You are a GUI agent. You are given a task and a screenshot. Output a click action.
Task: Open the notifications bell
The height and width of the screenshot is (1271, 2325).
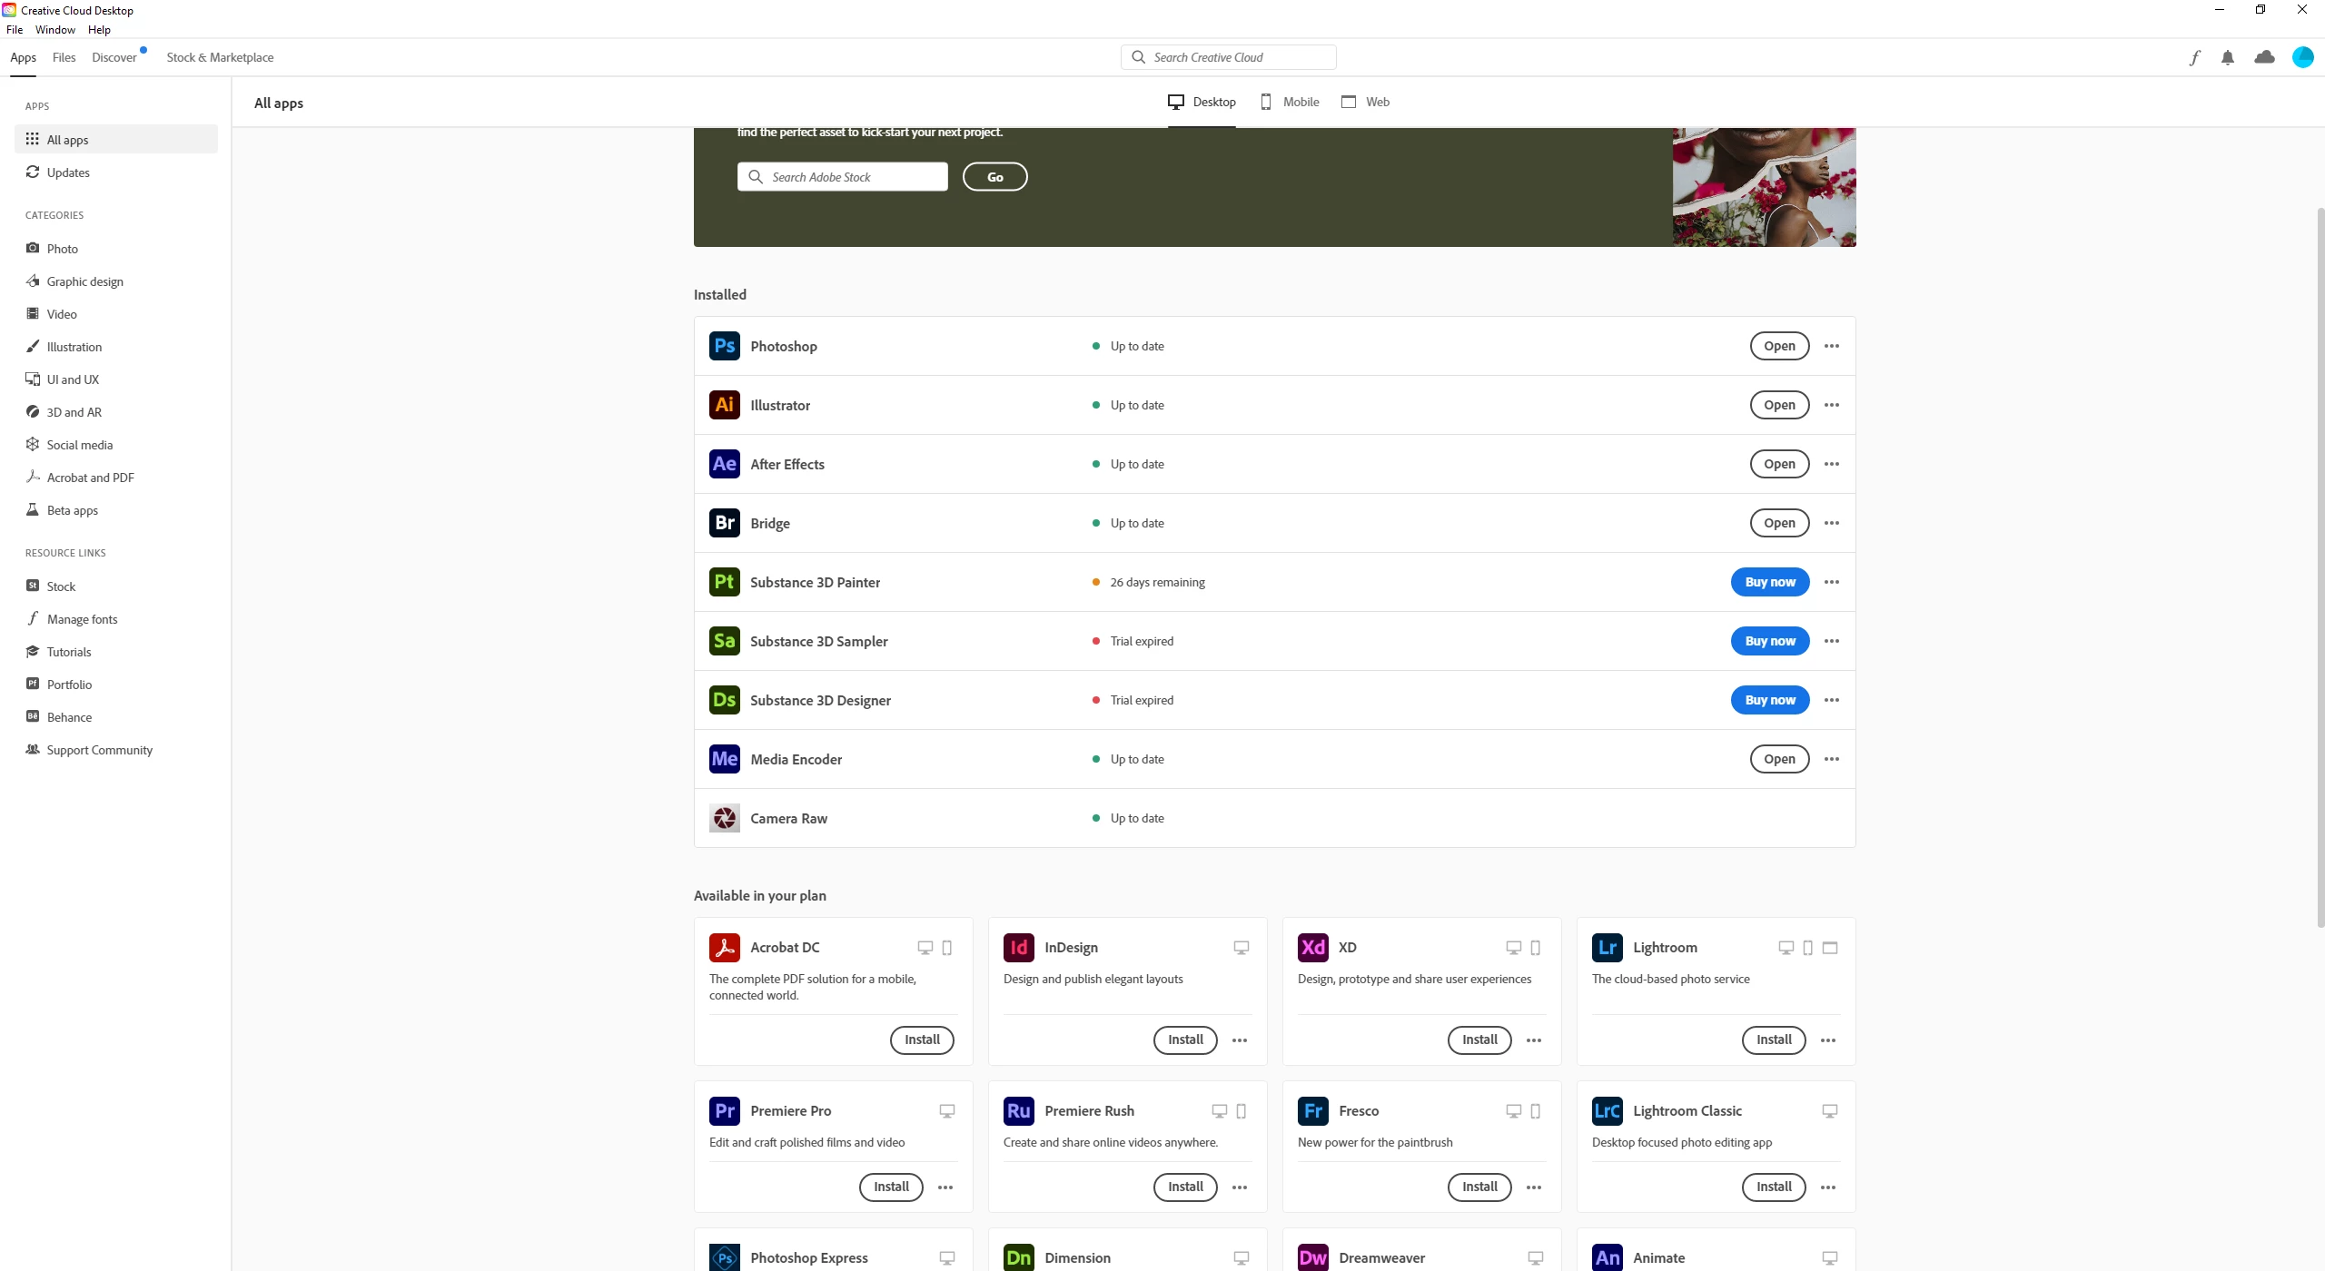point(2227,57)
